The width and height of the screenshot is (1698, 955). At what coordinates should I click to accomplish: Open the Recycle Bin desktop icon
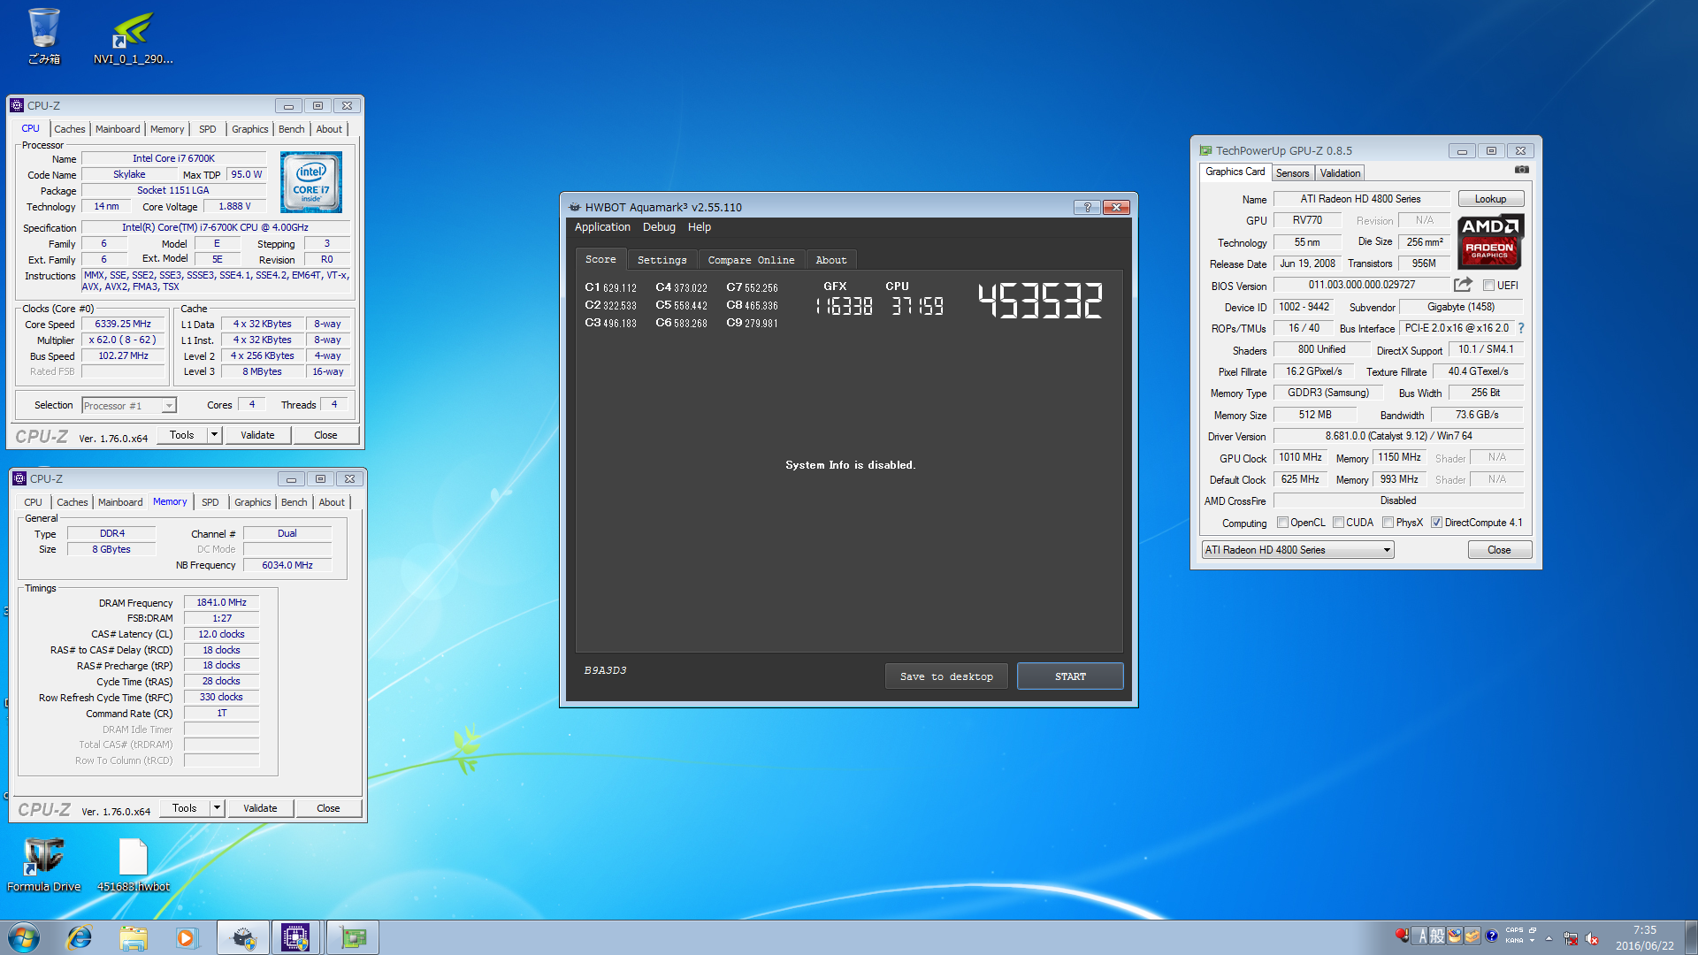[x=43, y=35]
